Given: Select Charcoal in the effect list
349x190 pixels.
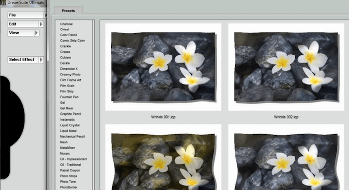Looking at the screenshot, I should click(66, 24).
